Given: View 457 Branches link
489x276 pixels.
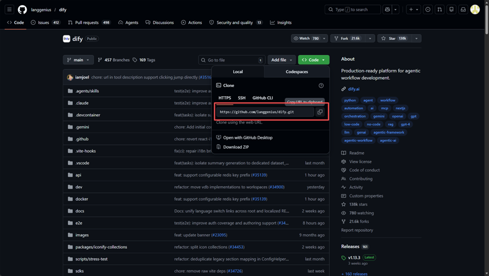Looking at the screenshot, I should [114, 60].
